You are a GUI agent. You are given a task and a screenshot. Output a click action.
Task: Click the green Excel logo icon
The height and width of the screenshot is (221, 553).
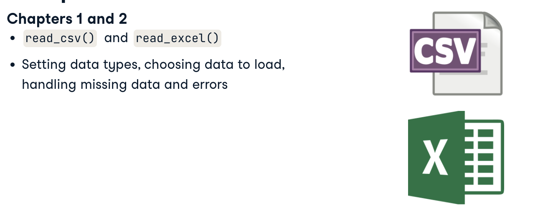coord(456,158)
